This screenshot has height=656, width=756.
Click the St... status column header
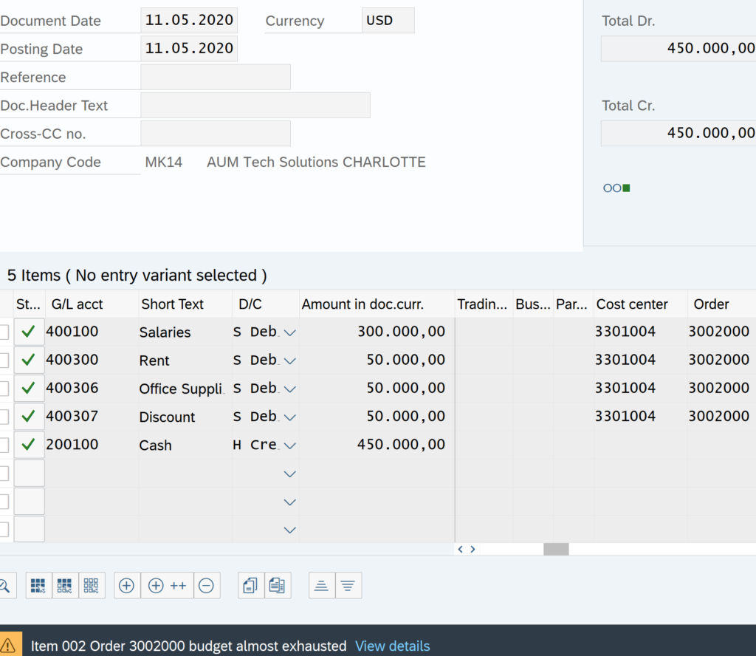point(29,304)
